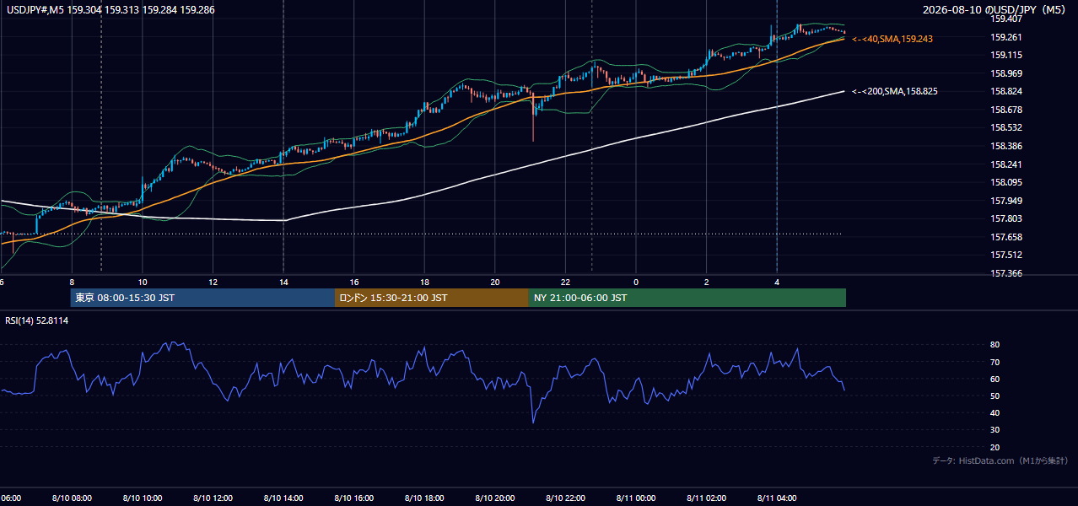1078x506 pixels.
Task: Click hour label 14 under the price chart
Action: (283, 283)
